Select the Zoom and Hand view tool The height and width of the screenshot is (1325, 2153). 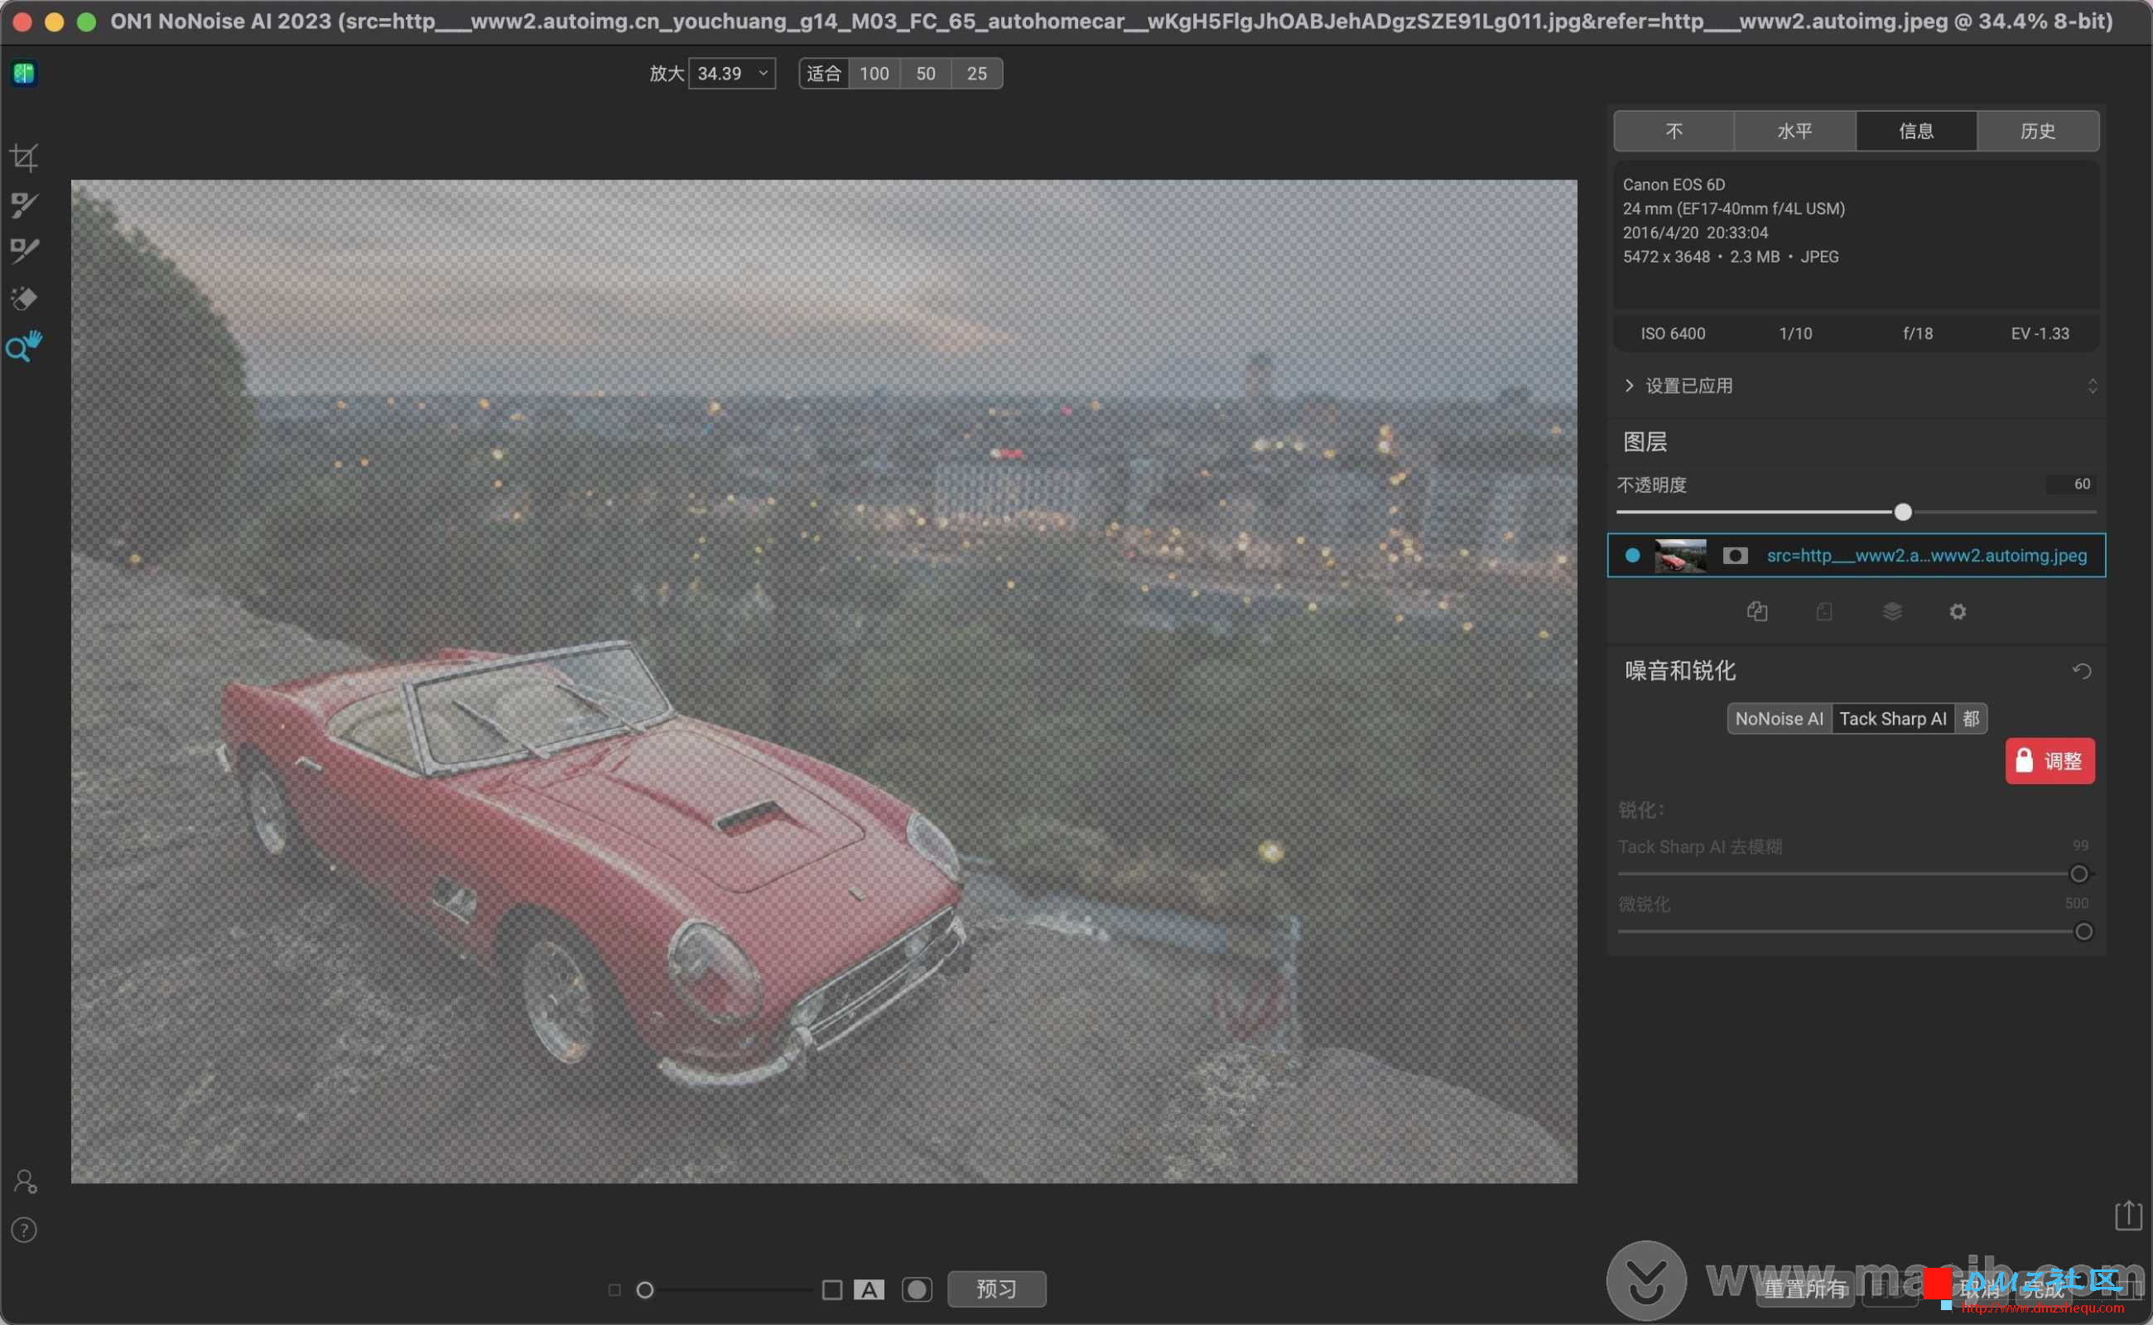point(24,346)
